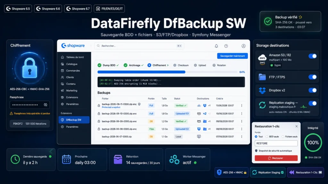
Task: Click the Shopware 6.6 badge
Action: [x=48, y=9]
